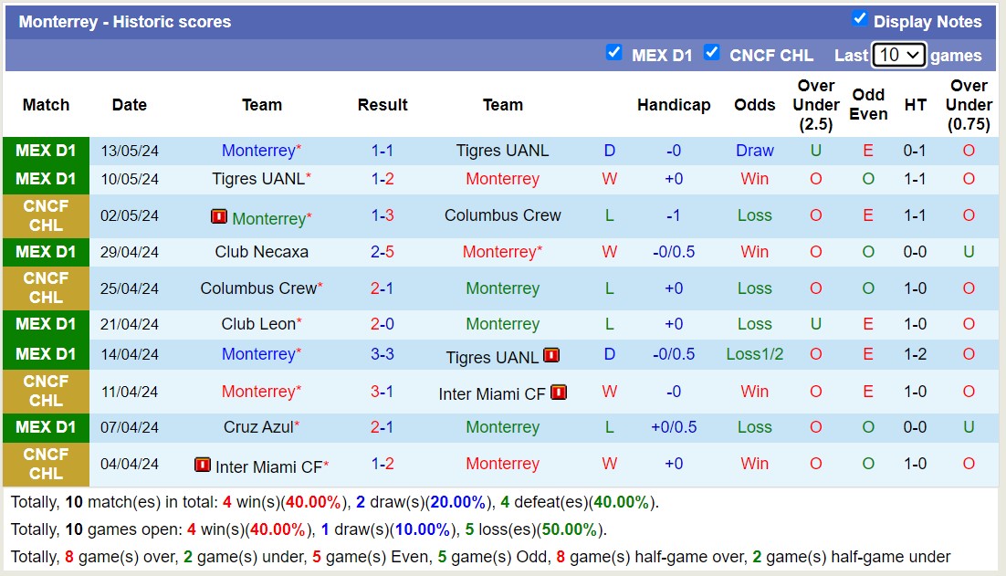The height and width of the screenshot is (576, 1006).
Task: Click the Columbus Crew team link on 25/04/24
Action: pos(258,288)
